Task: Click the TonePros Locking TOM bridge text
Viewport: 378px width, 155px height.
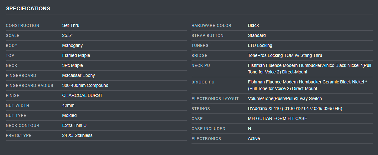Action: click(285, 55)
